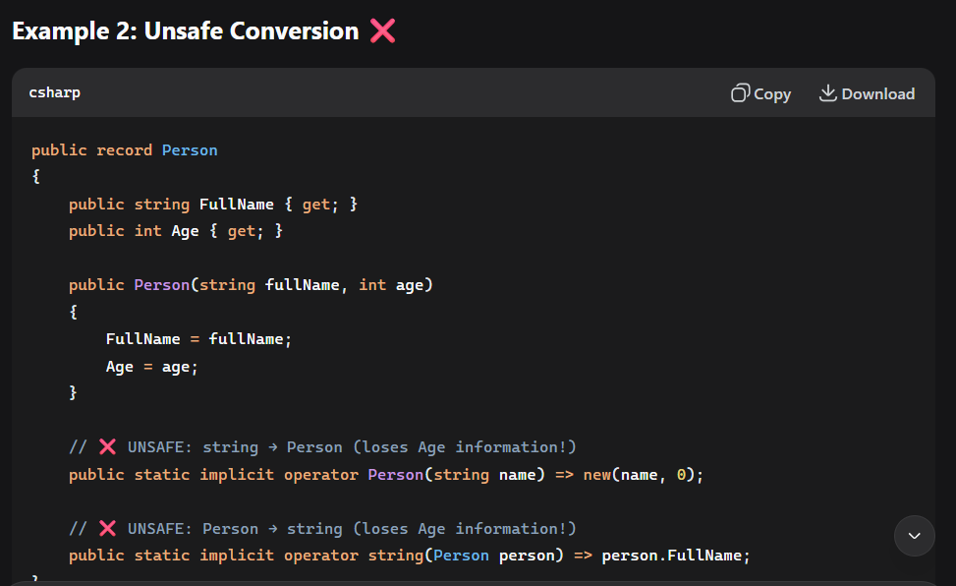Viewport: 956px width, 586px height.
Task: Click the red X emoji in heading
Action: pos(382,31)
